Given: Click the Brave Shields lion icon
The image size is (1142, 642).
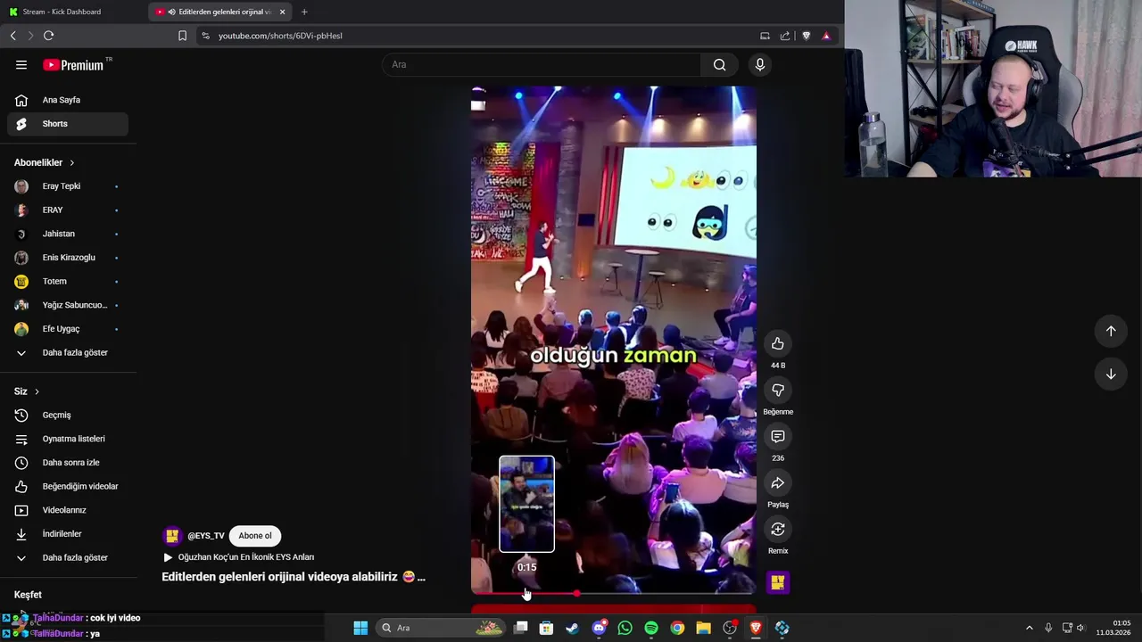Looking at the screenshot, I should click(x=807, y=36).
